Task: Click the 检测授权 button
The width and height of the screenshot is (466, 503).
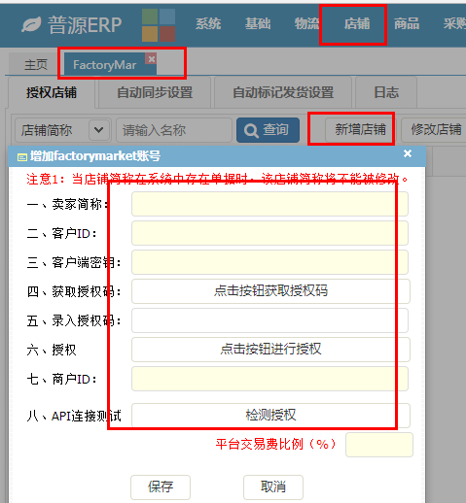Action: click(x=270, y=416)
